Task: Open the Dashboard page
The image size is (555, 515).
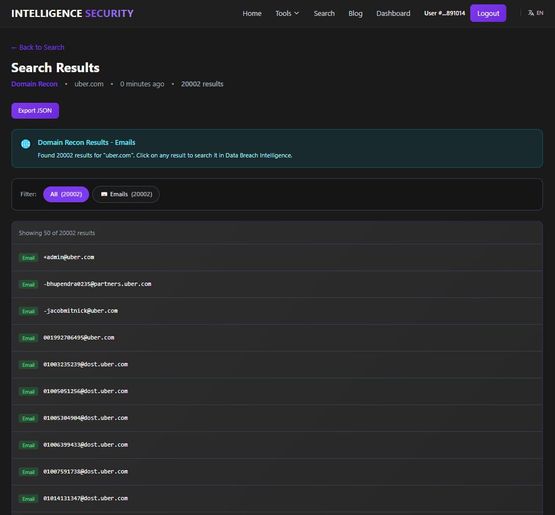Action: click(x=393, y=14)
